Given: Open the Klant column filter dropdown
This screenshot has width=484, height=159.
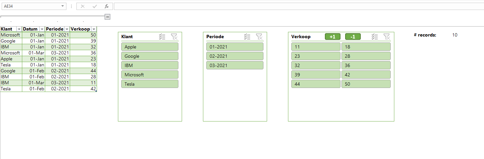Looking at the screenshot, I should pyautogui.click(x=19, y=29).
